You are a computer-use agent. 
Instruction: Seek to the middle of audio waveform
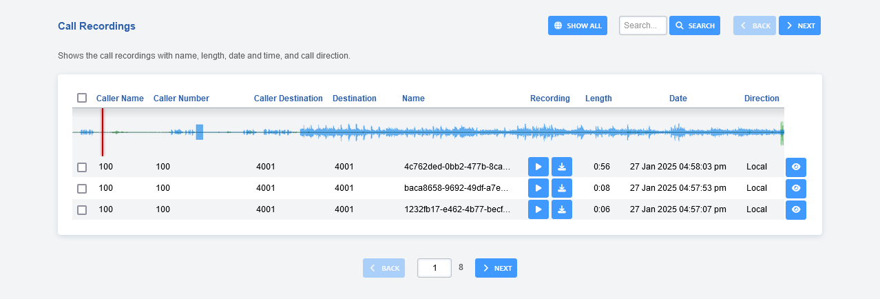pyautogui.click(x=428, y=132)
